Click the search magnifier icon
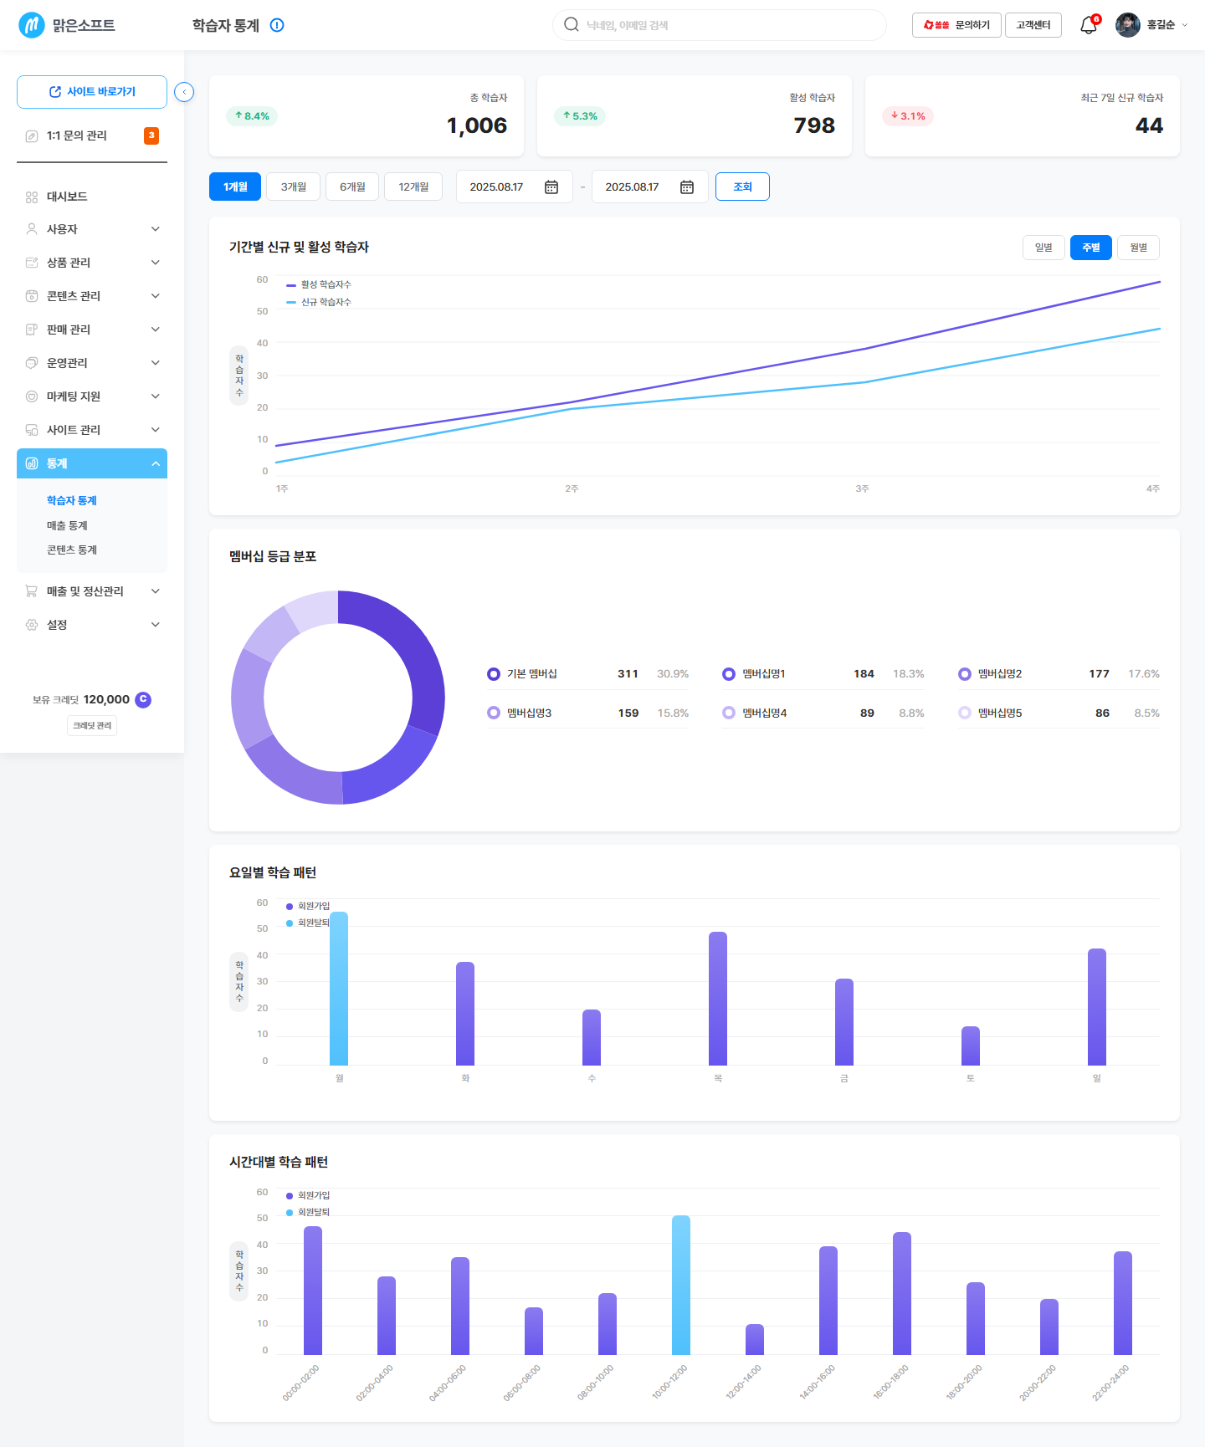The image size is (1205, 1447). pos(572,24)
